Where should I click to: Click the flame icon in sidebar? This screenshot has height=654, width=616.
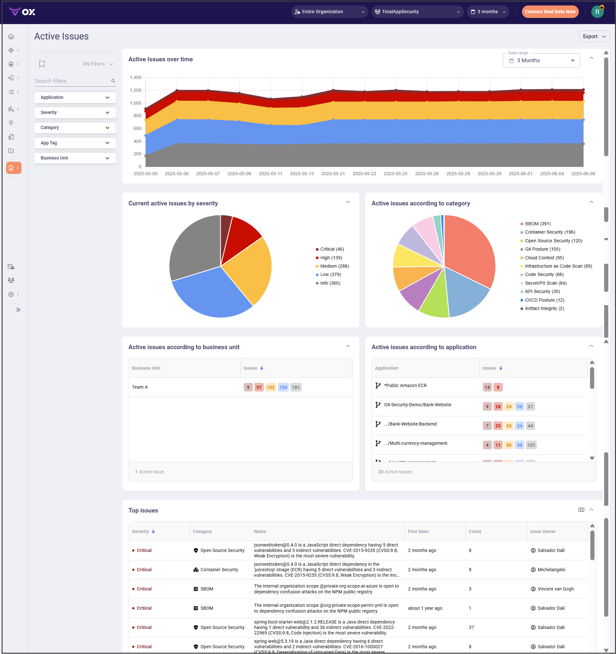pos(11,64)
